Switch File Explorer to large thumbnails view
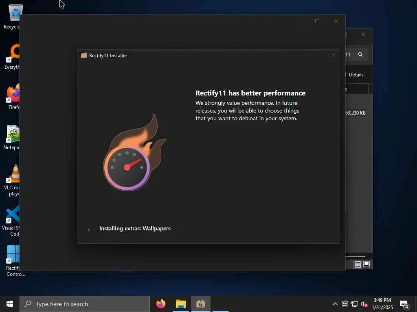The image size is (417, 312). coord(367,264)
